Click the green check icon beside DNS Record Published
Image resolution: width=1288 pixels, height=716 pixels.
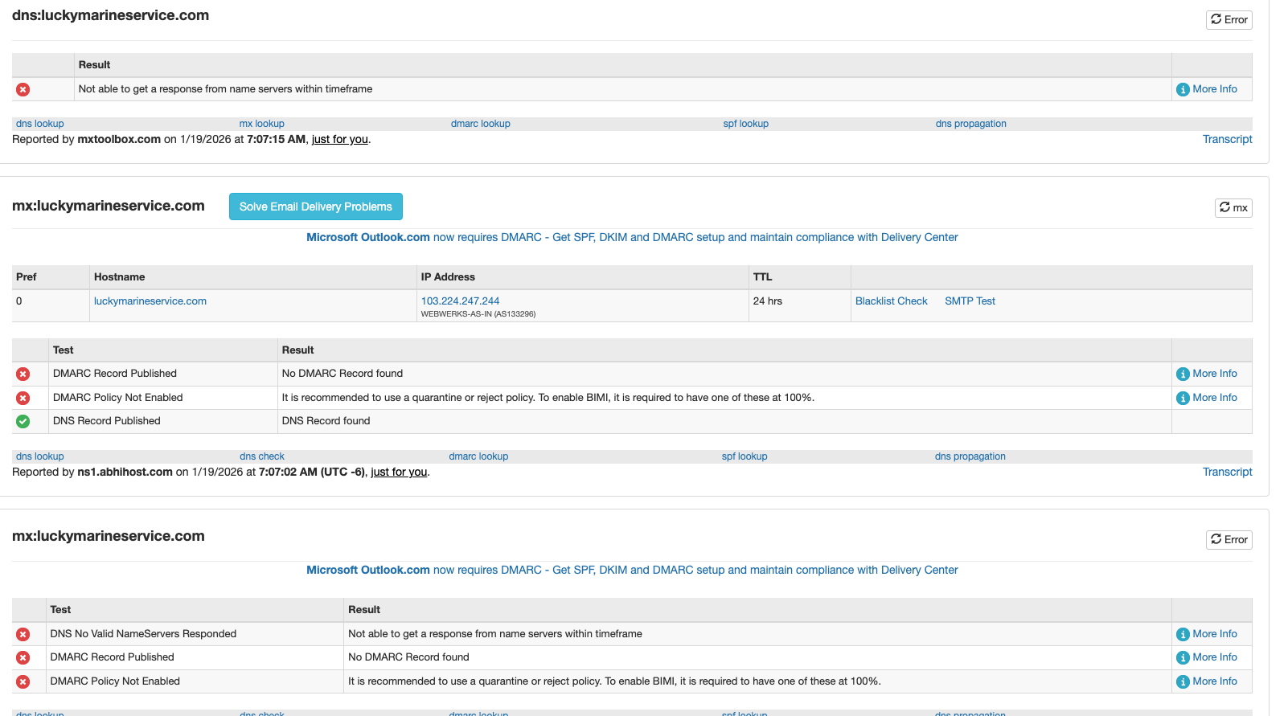[x=23, y=421]
